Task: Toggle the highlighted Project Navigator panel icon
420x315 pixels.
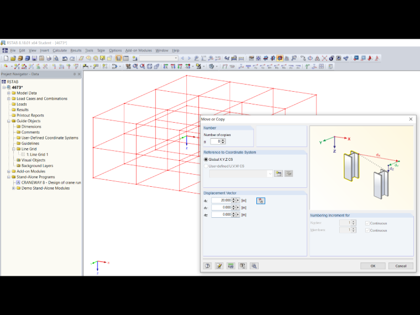Action: point(119,58)
